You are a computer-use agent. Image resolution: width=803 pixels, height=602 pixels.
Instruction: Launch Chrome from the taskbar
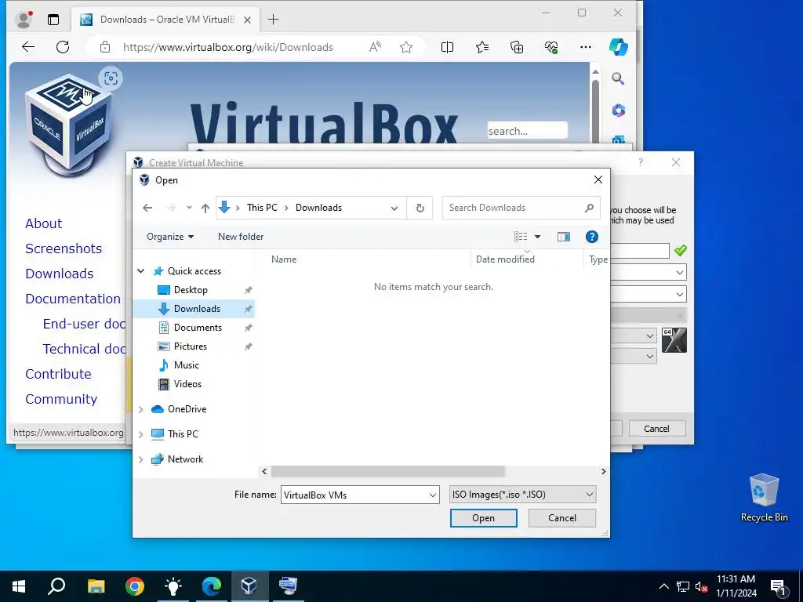pyautogui.click(x=135, y=586)
